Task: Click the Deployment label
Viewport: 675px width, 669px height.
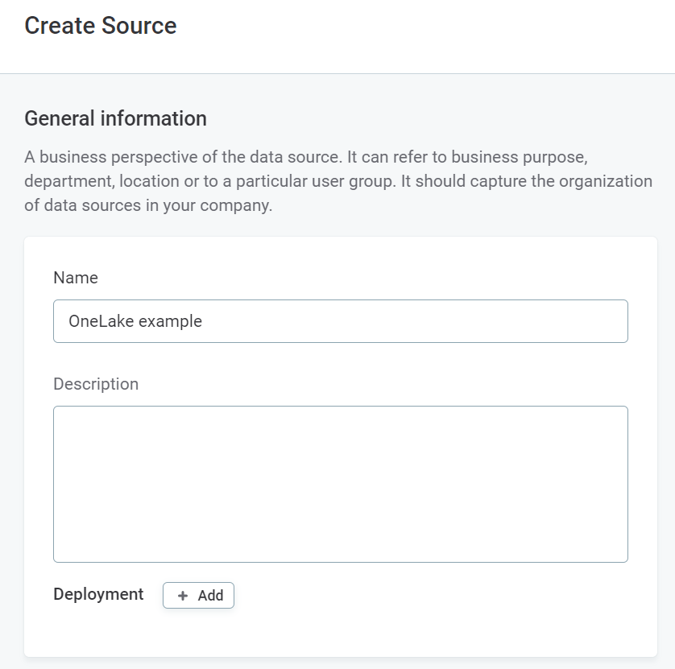Action: pos(97,594)
